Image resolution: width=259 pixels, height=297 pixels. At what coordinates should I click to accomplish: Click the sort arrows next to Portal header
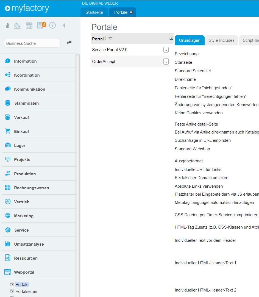tap(106, 39)
